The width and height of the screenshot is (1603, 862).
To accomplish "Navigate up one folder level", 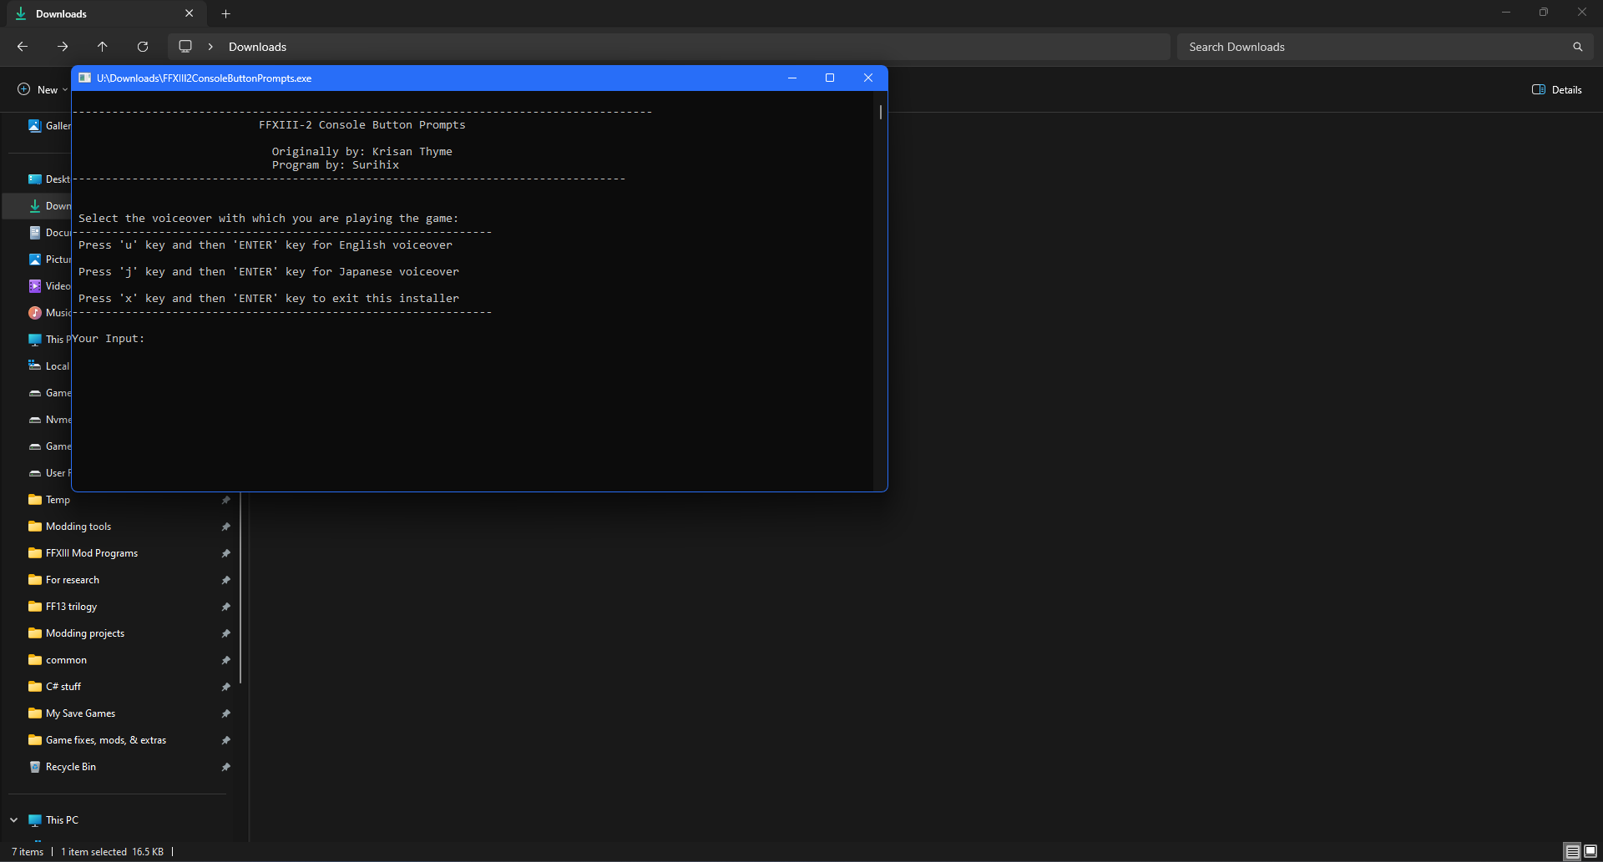I will click(103, 47).
